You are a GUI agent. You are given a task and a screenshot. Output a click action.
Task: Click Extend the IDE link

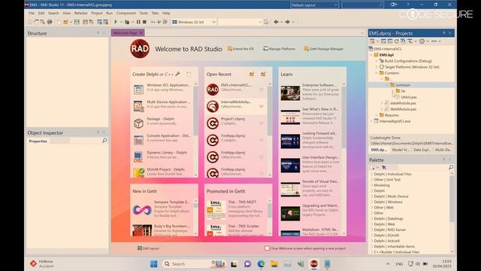point(244,49)
